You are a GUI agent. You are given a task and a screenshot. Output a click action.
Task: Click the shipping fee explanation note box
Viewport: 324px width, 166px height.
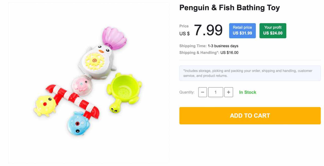tap(250, 73)
